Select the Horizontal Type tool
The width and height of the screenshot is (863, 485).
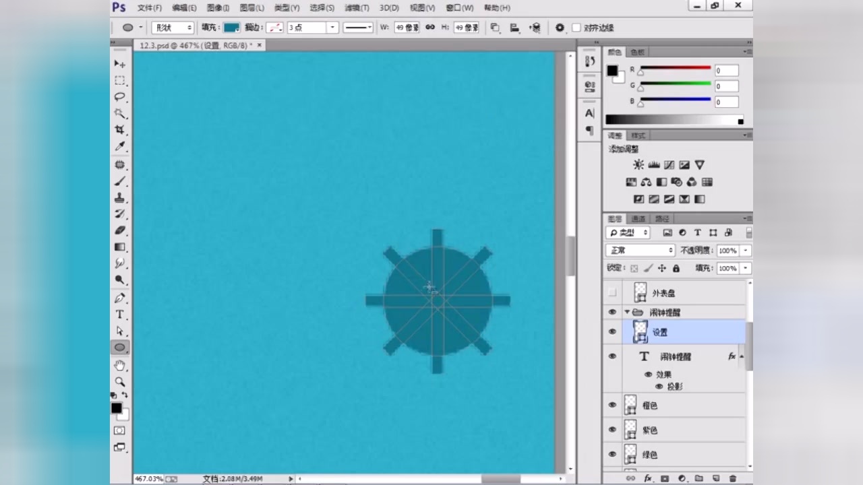coord(120,315)
